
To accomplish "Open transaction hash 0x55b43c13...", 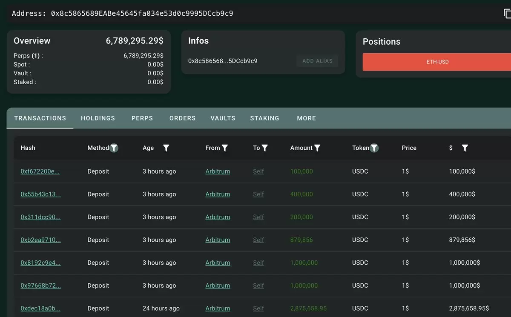I will pos(40,194).
